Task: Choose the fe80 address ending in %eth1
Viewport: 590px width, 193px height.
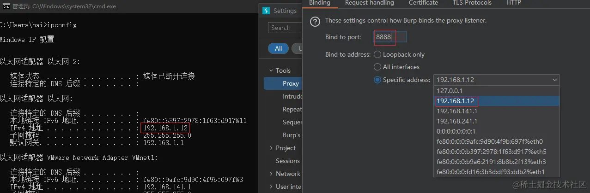Action: tap(497, 172)
